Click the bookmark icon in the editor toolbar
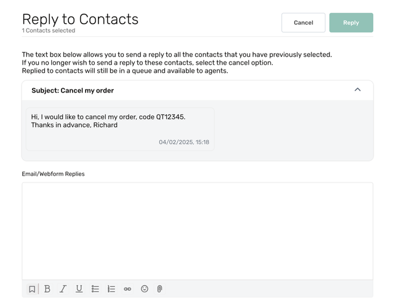This screenshot has height=307, width=394. click(32, 289)
